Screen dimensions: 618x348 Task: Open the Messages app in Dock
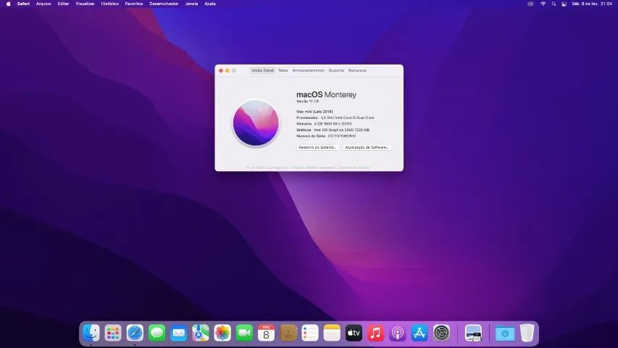(x=157, y=333)
